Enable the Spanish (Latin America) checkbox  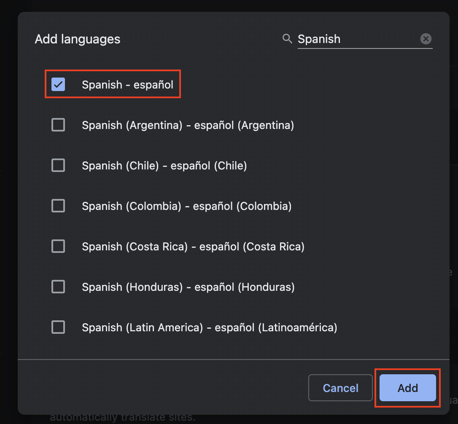coord(58,327)
